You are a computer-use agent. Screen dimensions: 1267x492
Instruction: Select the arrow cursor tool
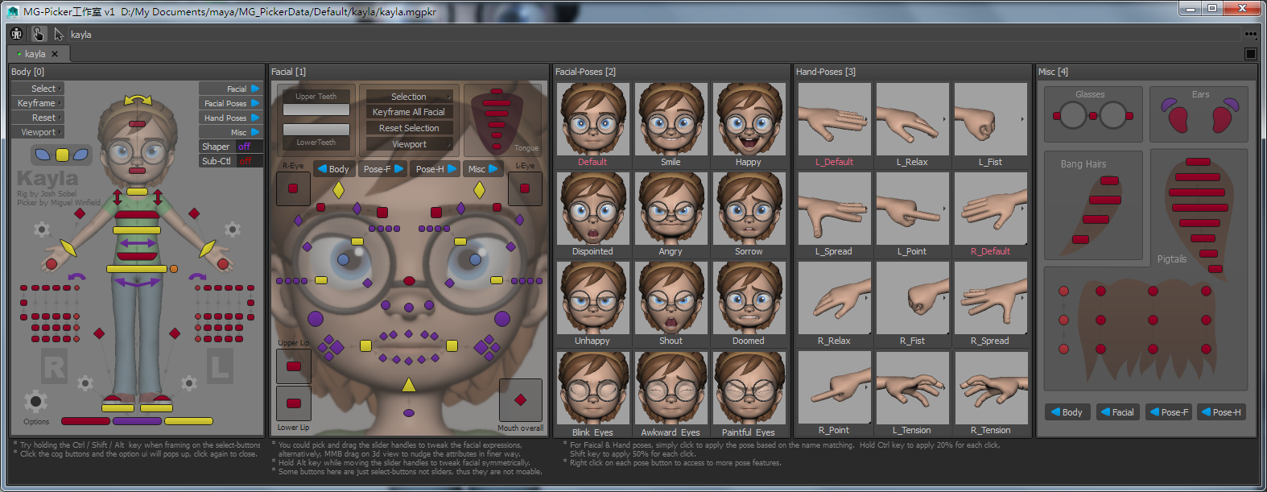point(59,34)
